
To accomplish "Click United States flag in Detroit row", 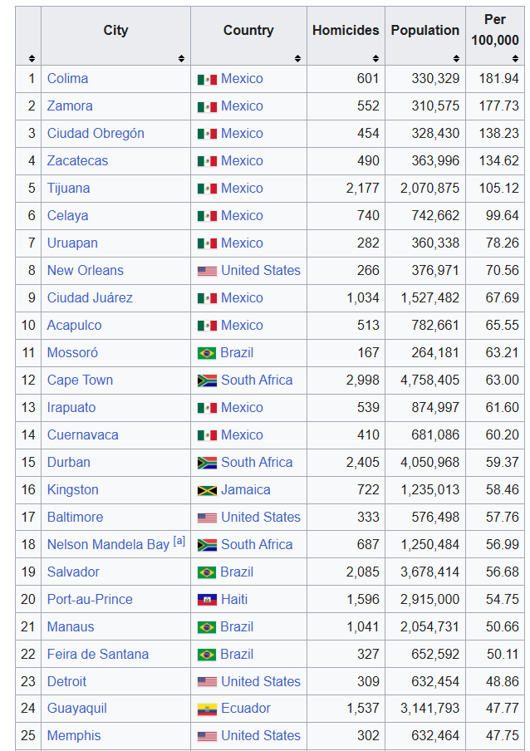I will 207,682.
